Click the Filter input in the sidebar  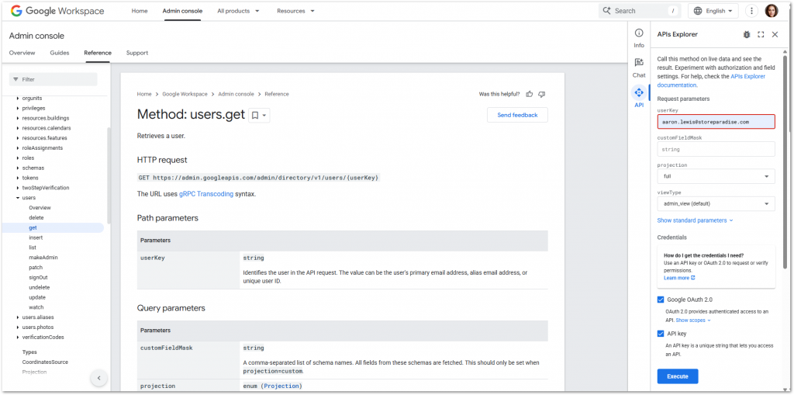click(54, 80)
